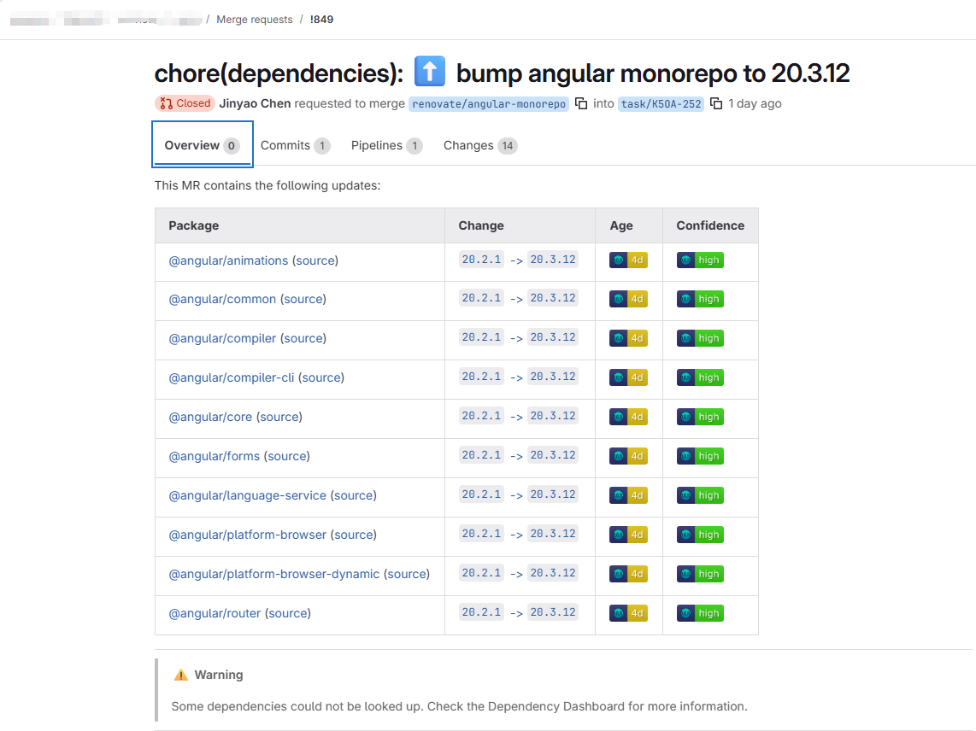Click the age 4d badge for @angular/animations
The image size is (976, 731).
pos(628,260)
